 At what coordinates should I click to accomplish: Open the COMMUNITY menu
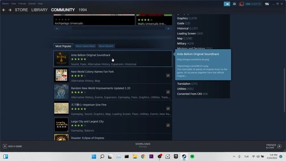click(63, 10)
